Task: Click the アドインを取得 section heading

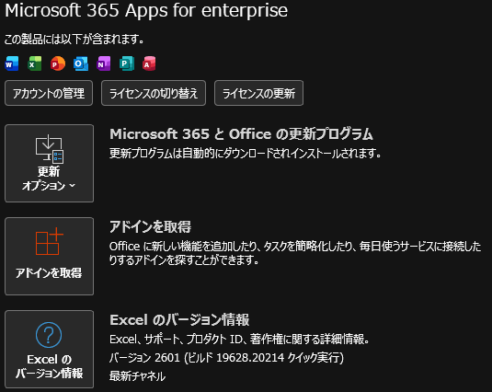Action: (x=150, y=226)
